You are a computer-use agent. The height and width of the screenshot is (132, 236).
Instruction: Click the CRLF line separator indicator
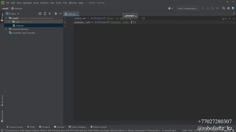(x=190, y=131)
